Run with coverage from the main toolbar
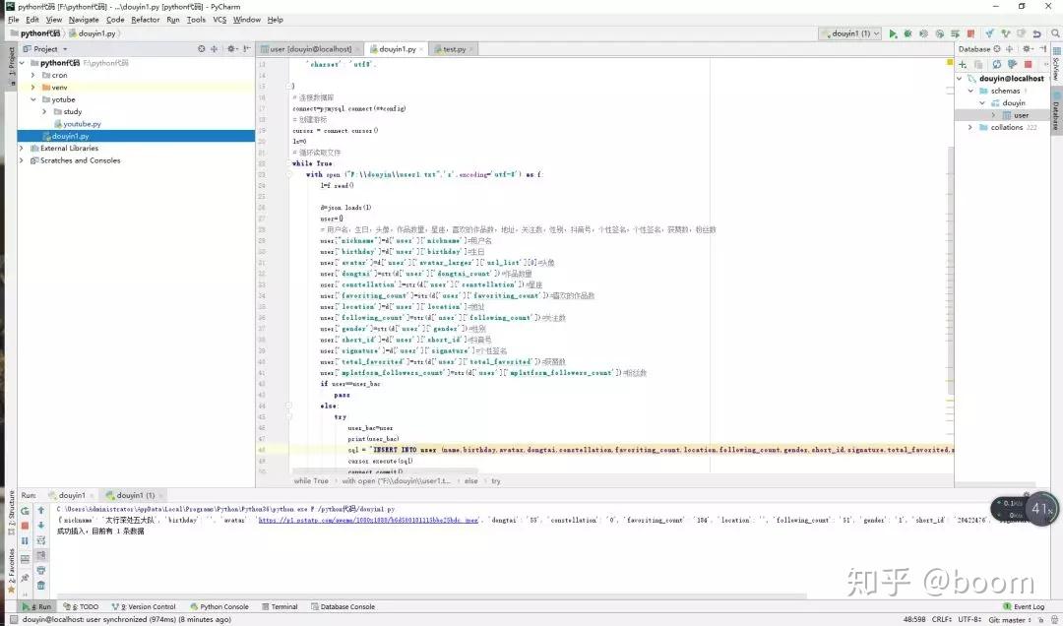 coord(923,33)
